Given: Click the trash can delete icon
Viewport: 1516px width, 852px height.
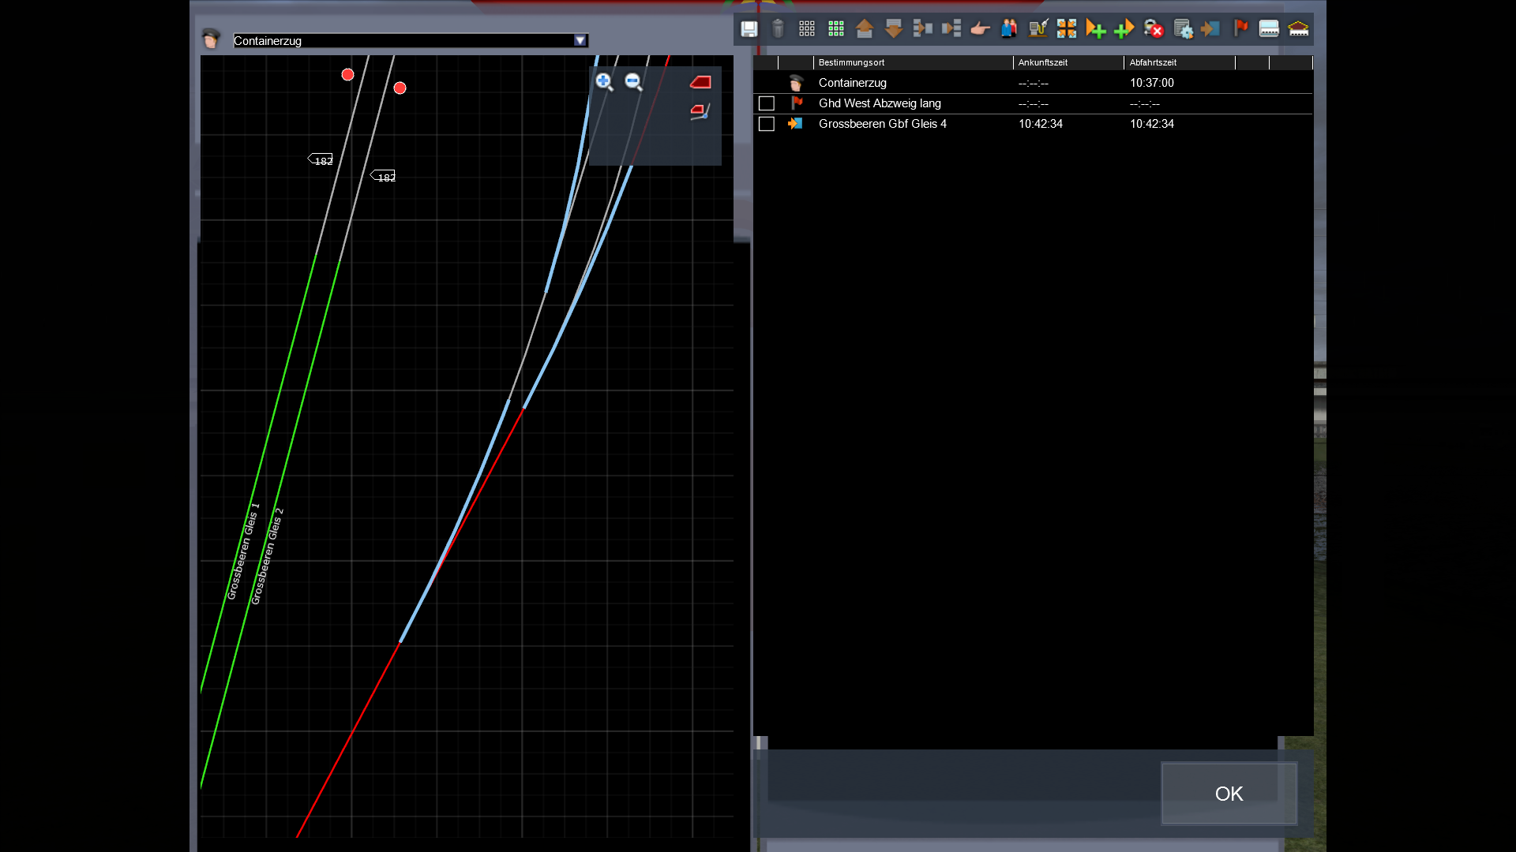Looking at the screenshot, I should pyautogui.click(x=778, y=29).
